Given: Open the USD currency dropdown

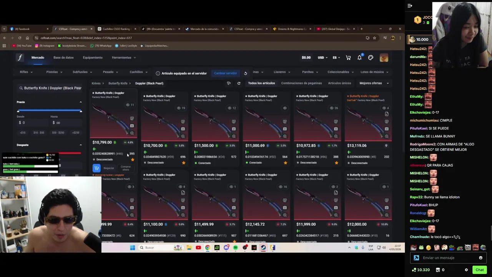Looking at the screenshot, I should (322, 58).
